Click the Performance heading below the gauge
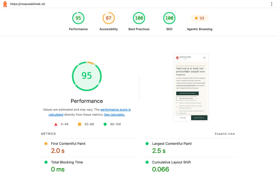278x173 pixels. pyautogui.click(x=87, y=101)
